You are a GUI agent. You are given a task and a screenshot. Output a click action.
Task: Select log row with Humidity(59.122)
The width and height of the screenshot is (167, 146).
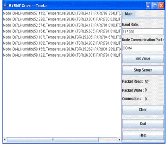tap(62, 55)
